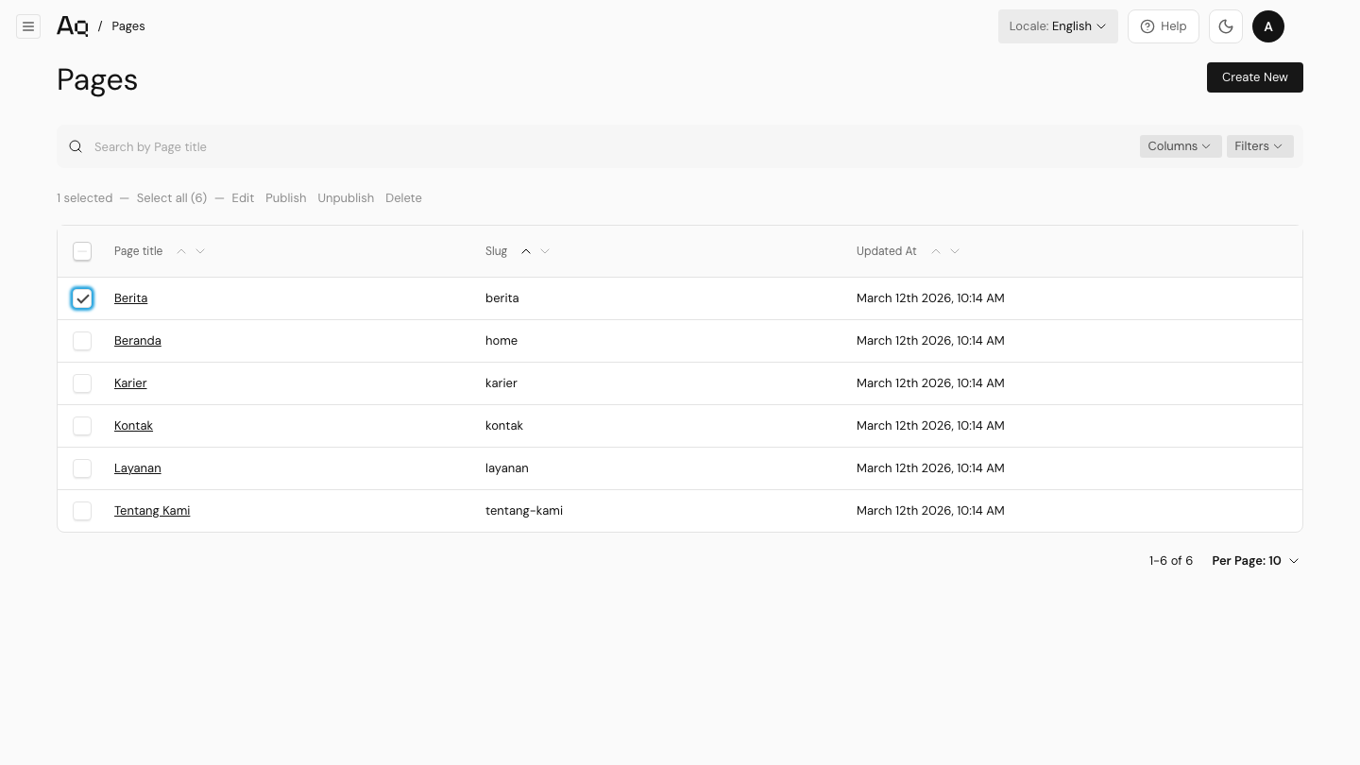Image resolution: width=1360 pixels, height=765 pixels.
Task: Open the Beranda page link
Action: click(x=138, y=341)
